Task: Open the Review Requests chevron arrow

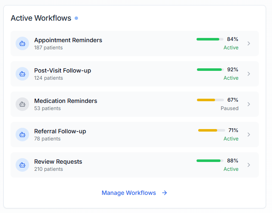Action: tap(249, 165)
